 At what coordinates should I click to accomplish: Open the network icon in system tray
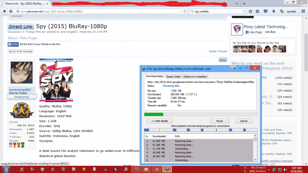(x=280, y=170)
